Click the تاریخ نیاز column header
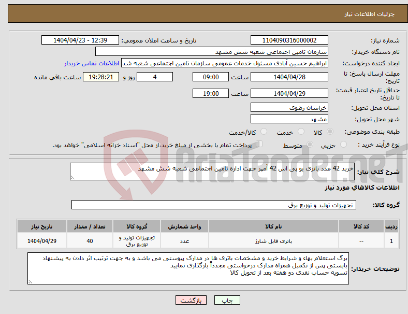The image size is (408, 314). pos(42,226)
